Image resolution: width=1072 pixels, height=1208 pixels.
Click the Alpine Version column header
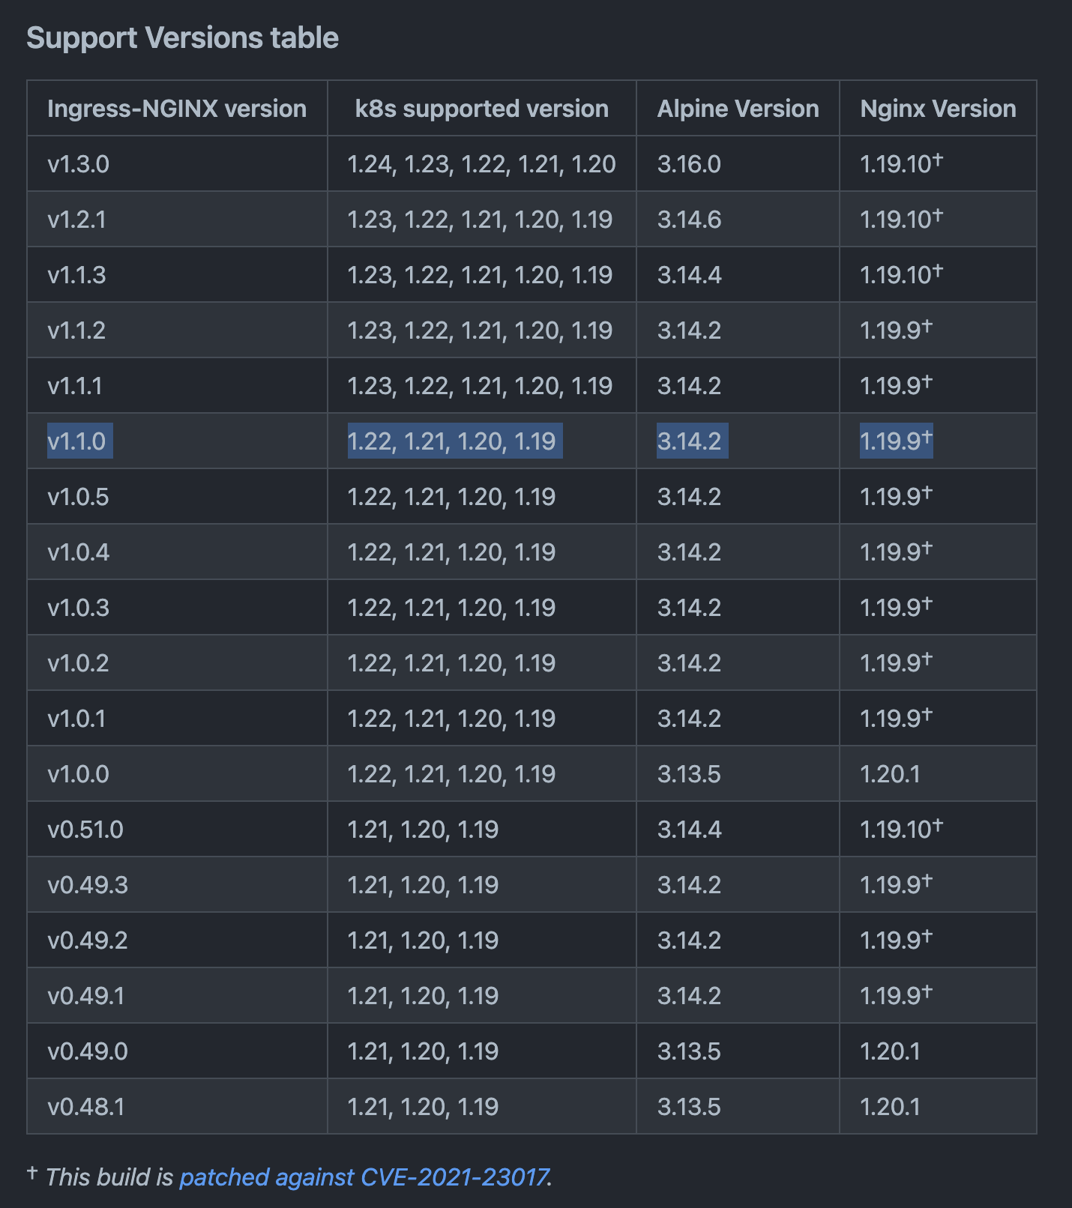tap(738, 109)
